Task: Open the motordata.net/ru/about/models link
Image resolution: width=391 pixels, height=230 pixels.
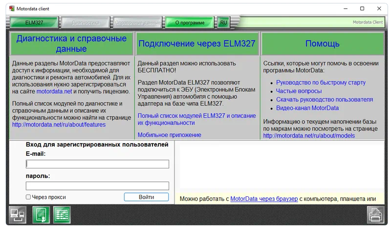Action: pos(309,136)
